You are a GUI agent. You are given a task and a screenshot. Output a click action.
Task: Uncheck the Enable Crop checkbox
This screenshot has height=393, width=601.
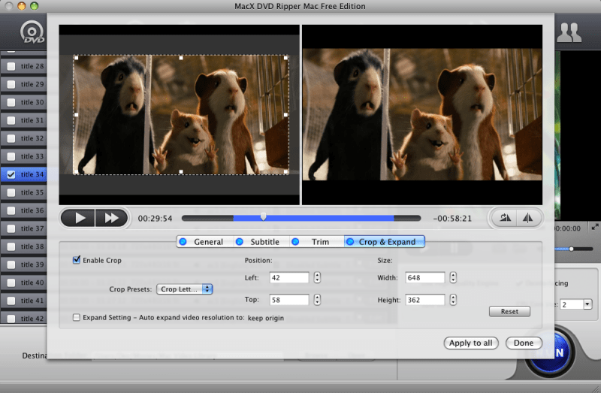click(x=77, y=260)
